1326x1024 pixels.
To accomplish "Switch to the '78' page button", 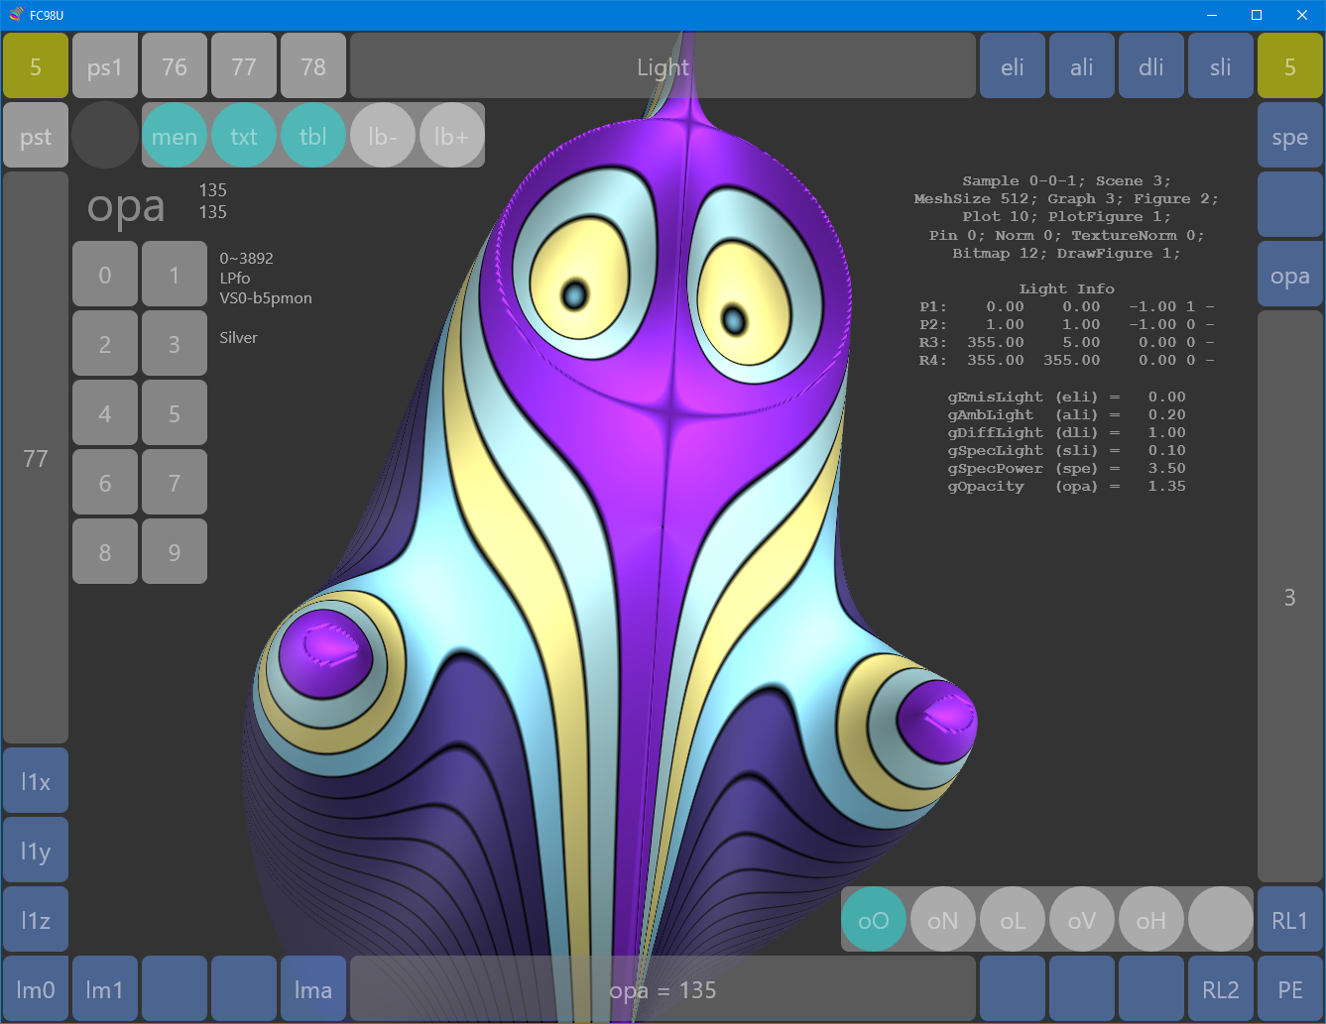I will [313, 66].
